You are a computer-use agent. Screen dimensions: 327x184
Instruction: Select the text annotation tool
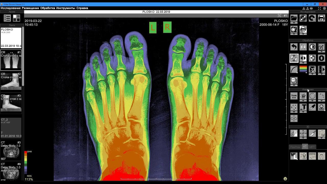click(x=303, y=107)
